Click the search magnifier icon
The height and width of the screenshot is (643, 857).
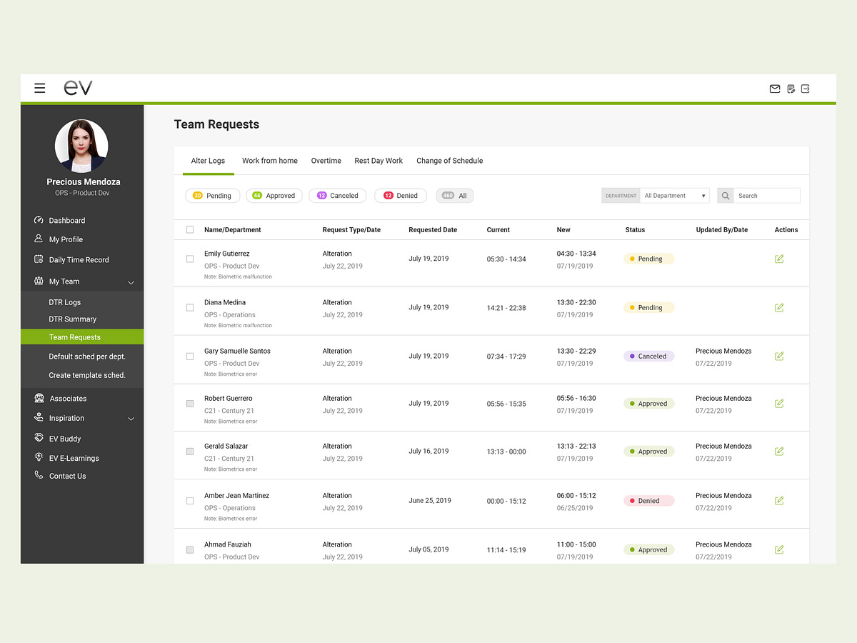coord(726,195)
